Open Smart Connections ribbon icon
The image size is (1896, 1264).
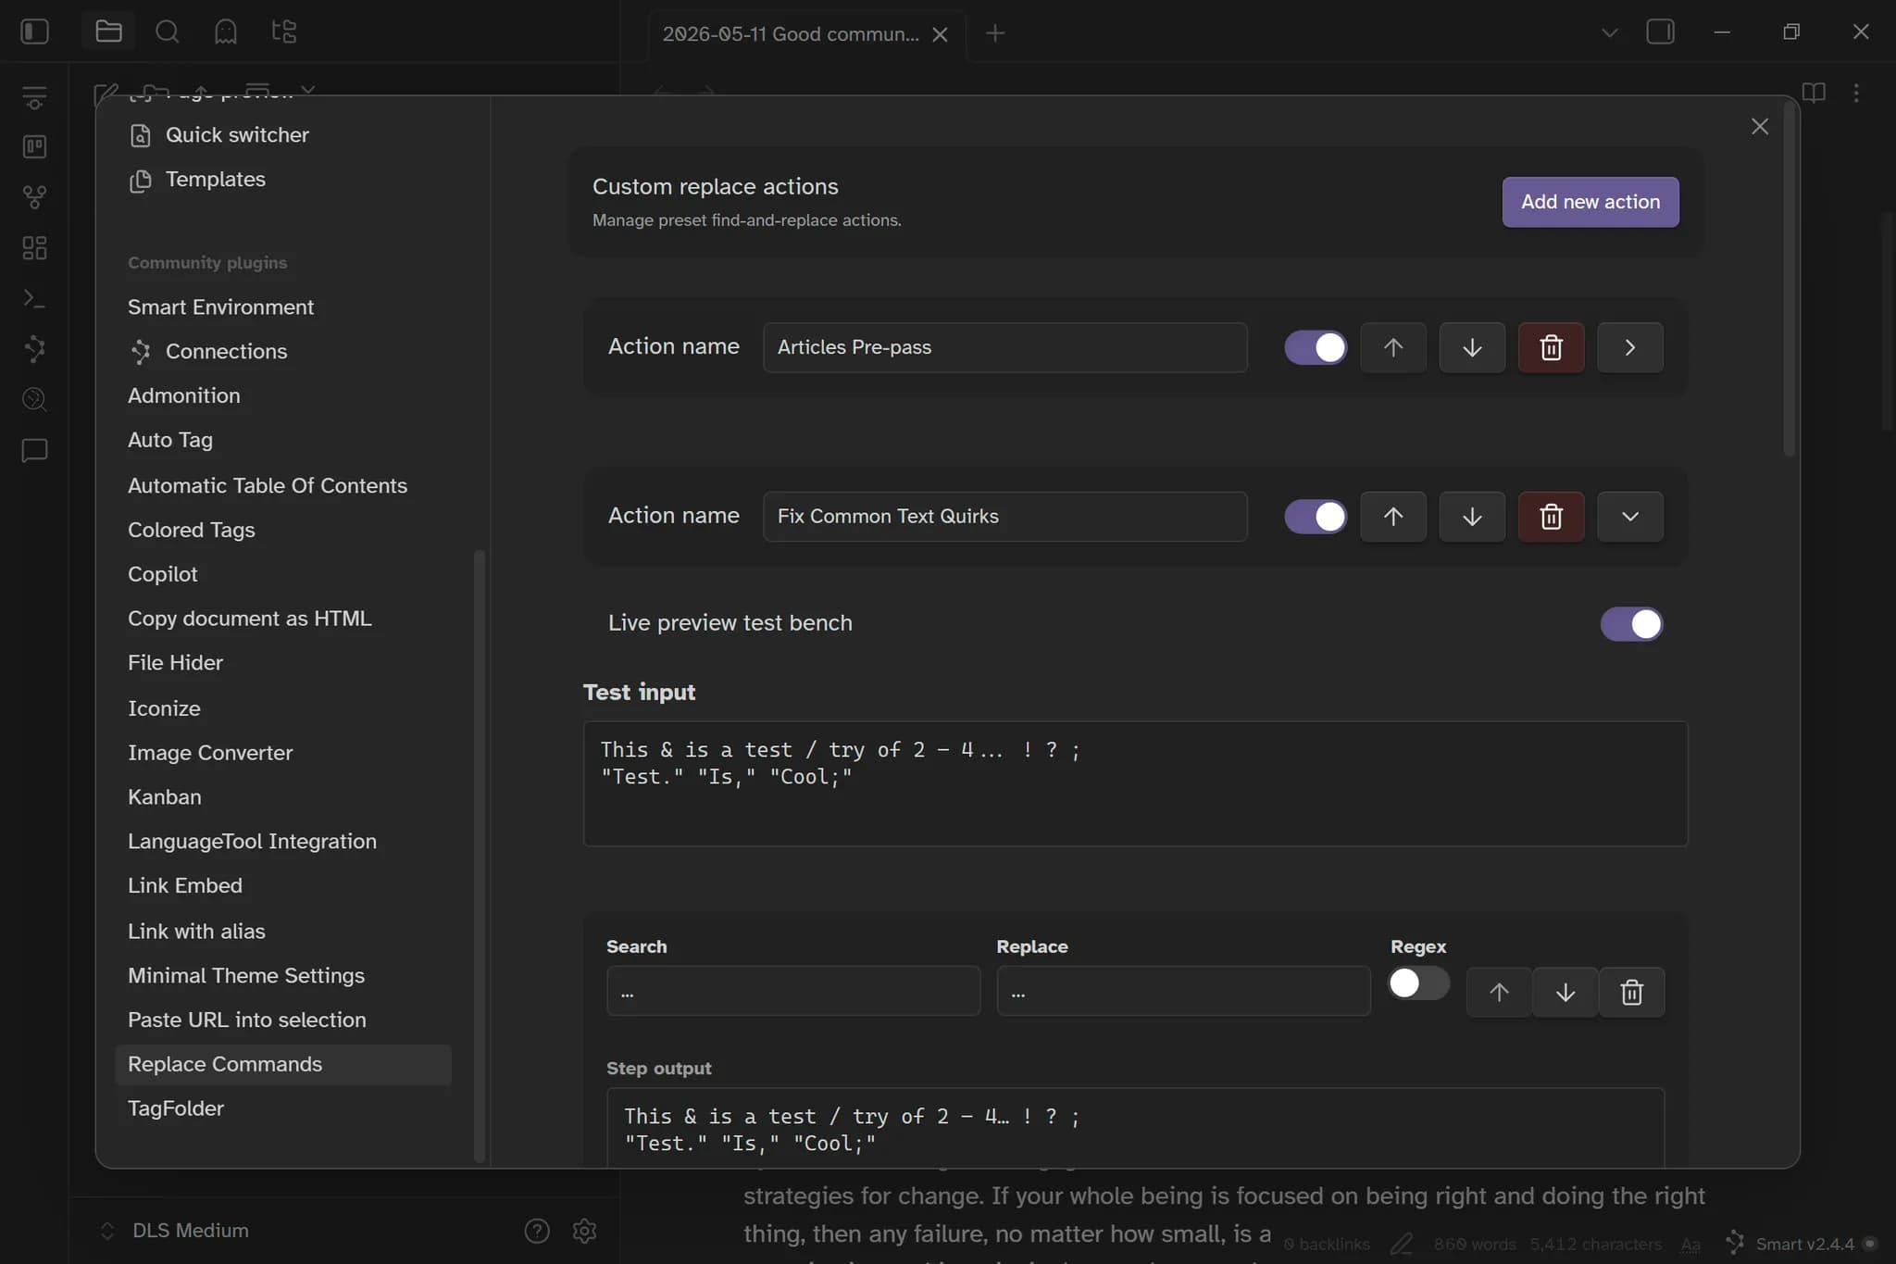(x=34, y=349)
